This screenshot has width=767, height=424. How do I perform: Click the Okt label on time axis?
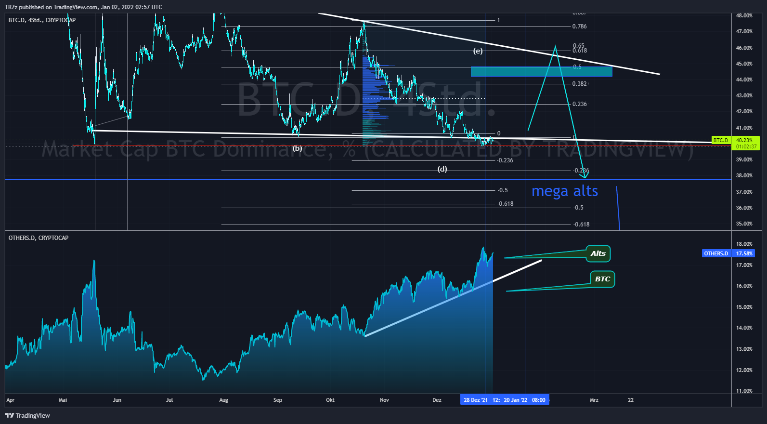click(330, 400)
